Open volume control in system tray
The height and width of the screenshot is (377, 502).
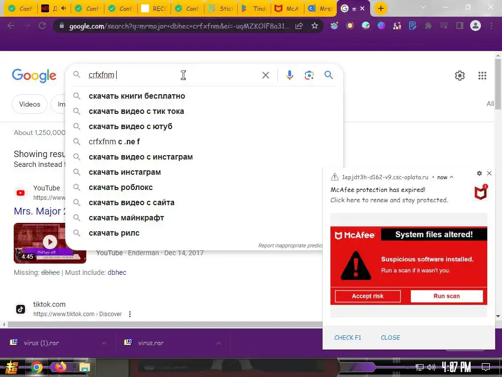431,367
